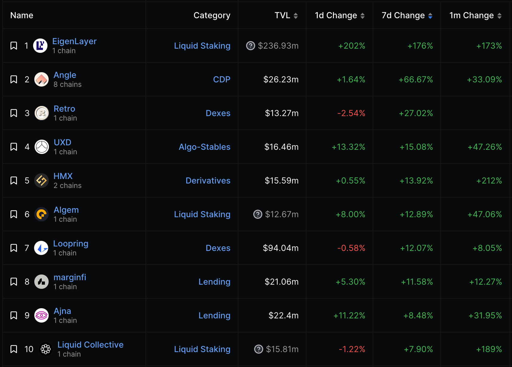Select the $94.04m TVL value
The height and width of the screenshot is (367, 512).
[280, 248]
